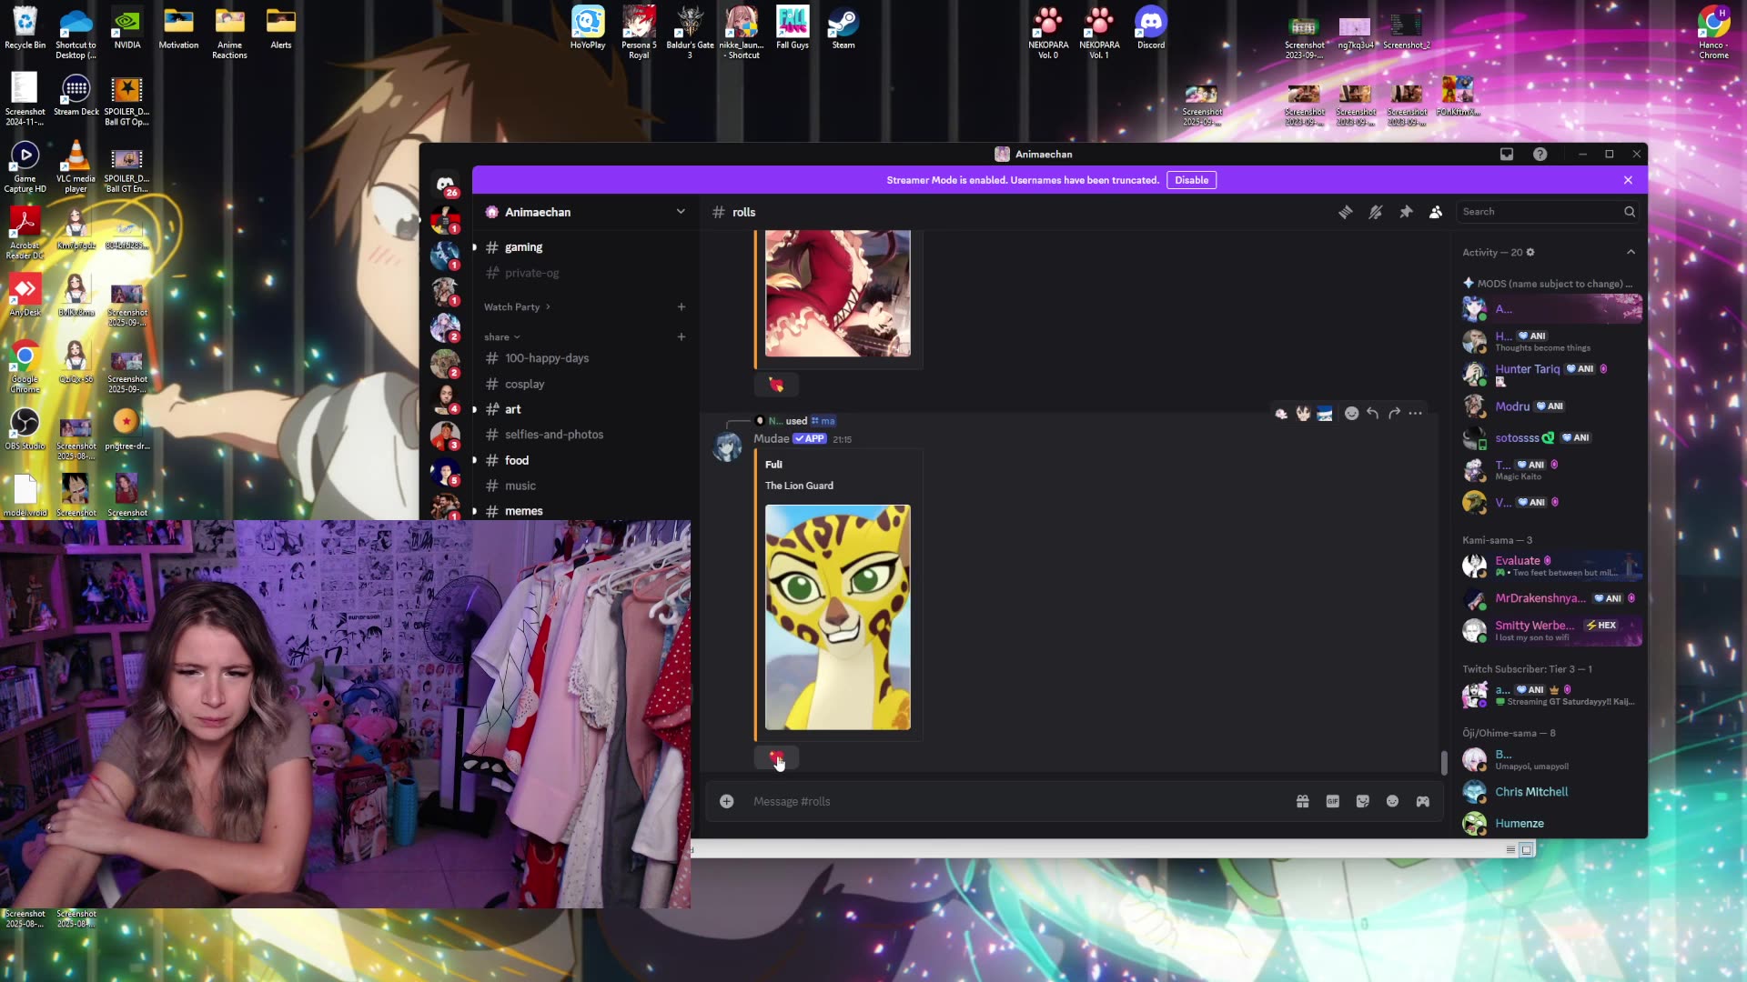Open the GIF picker in the message bar

point(1332,801)
